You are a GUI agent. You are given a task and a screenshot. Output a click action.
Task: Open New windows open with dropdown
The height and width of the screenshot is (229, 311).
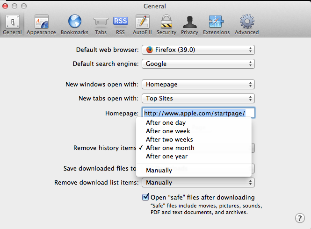(x=198, y=85)
